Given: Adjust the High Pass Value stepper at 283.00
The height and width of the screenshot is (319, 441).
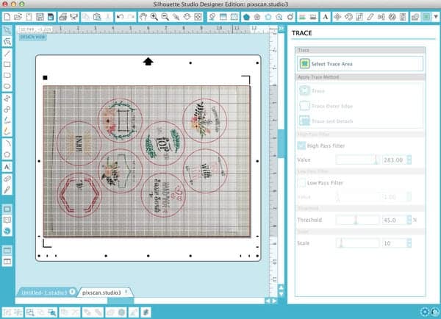Looking at the screenshot, I should click(x=409, y=159).
